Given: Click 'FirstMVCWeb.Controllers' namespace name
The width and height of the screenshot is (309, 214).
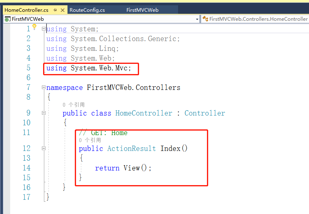Looking at the screenshot, I should coord(134,87).
